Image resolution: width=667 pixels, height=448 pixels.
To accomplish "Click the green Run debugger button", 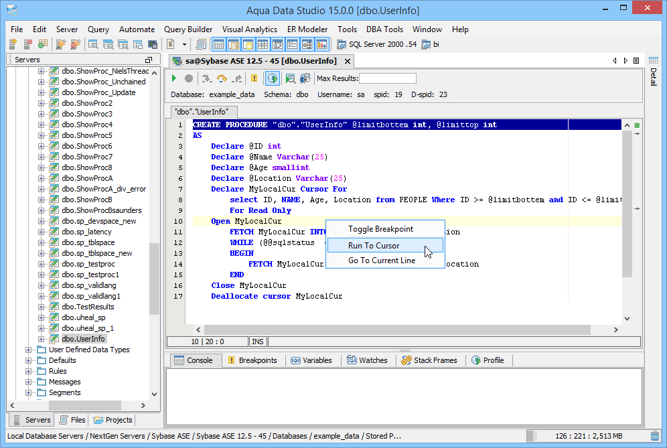I will coord(174,78).
